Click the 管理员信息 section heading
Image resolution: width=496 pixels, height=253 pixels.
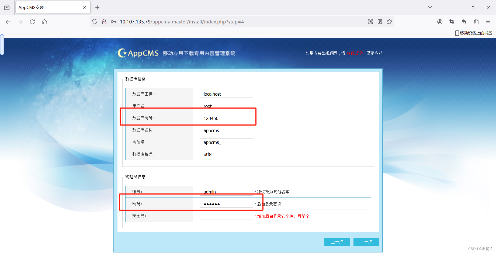click(135, 177)
